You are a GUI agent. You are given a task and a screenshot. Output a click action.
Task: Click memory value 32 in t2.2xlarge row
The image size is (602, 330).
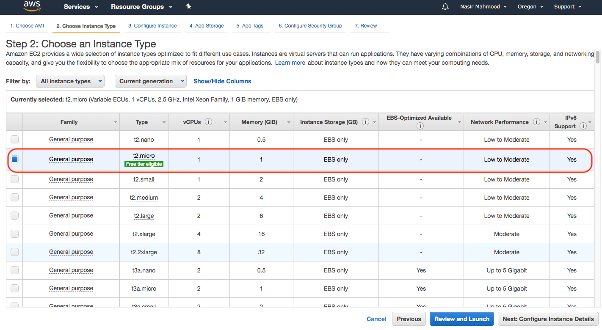[261, 252]
